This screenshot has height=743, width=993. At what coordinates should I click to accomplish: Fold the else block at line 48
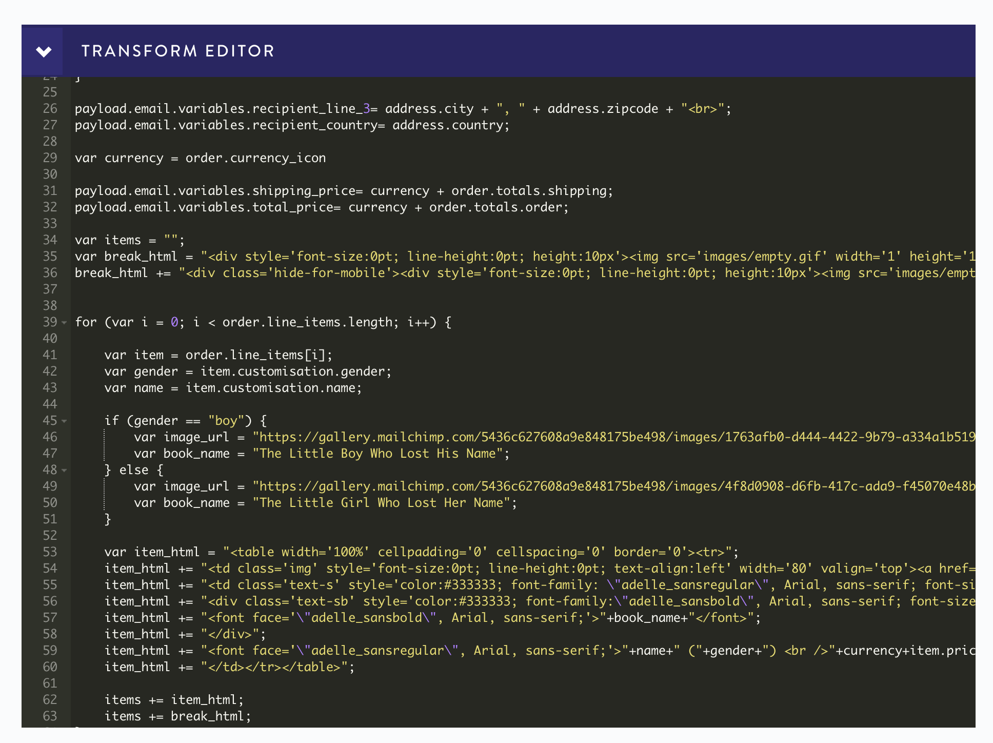pos(64,471)
